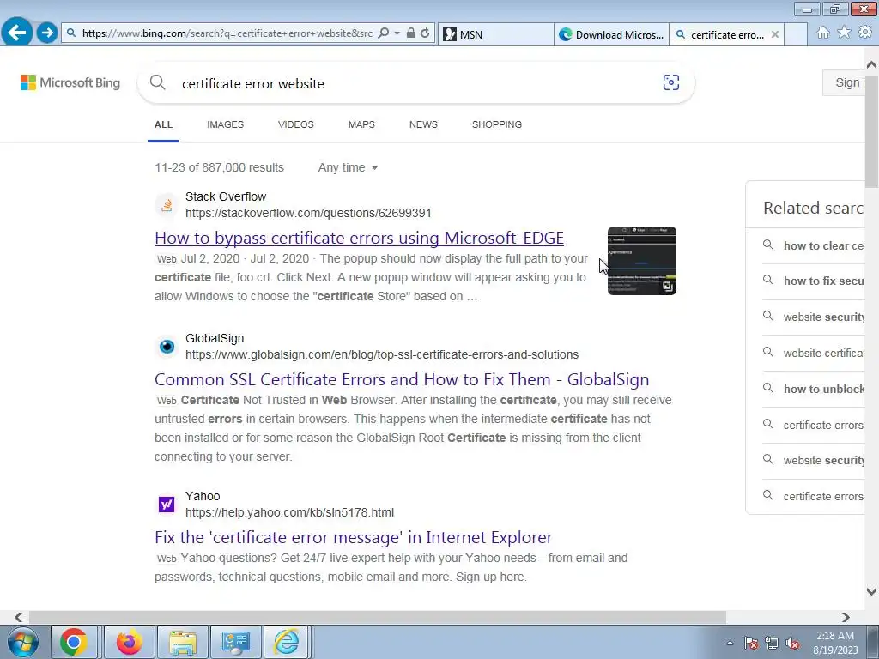Open Favorites star icon

pos(844,33)
